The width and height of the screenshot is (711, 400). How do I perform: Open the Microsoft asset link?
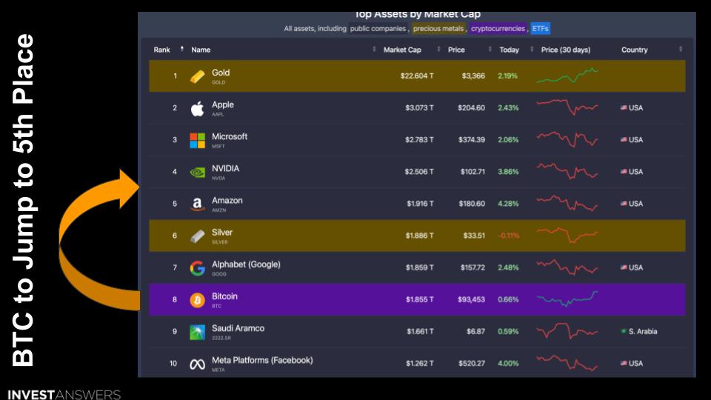[230, 136]
